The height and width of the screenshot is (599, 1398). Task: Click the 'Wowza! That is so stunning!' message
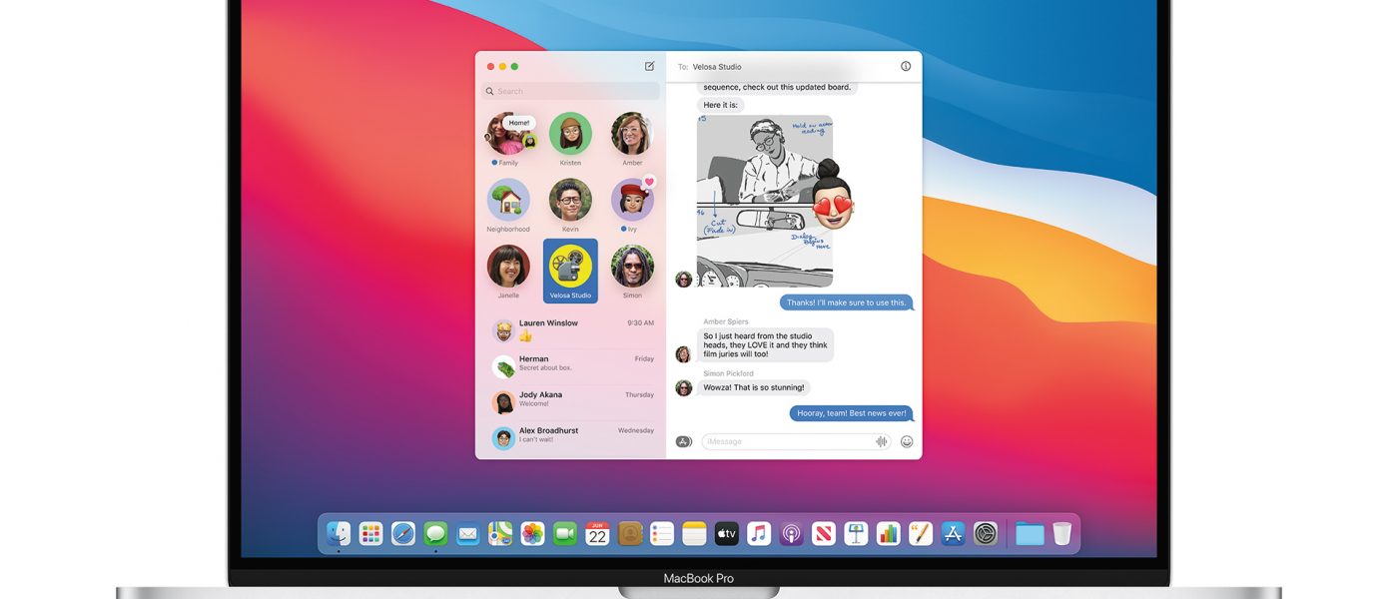tap(753, 387)
